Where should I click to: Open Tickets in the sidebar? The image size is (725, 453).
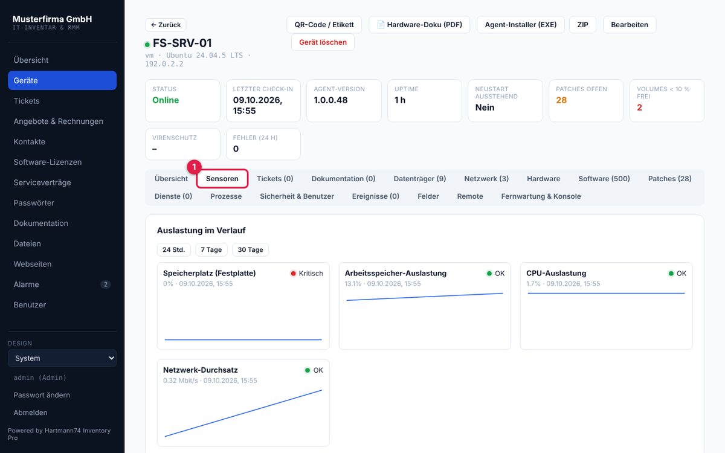[x=62, y=101]
